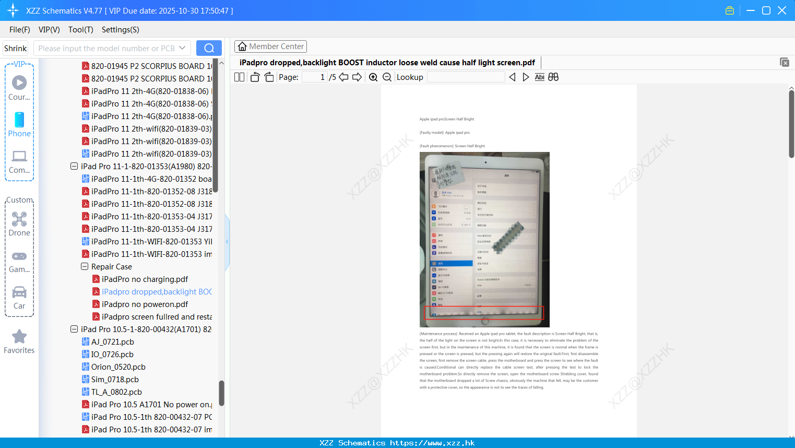Open the VIP(V) menu
795x448 pixels.
(49, 30)
